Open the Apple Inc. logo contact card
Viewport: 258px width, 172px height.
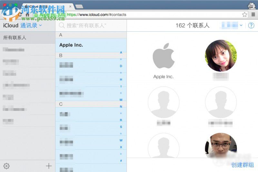tap(164, 56)
